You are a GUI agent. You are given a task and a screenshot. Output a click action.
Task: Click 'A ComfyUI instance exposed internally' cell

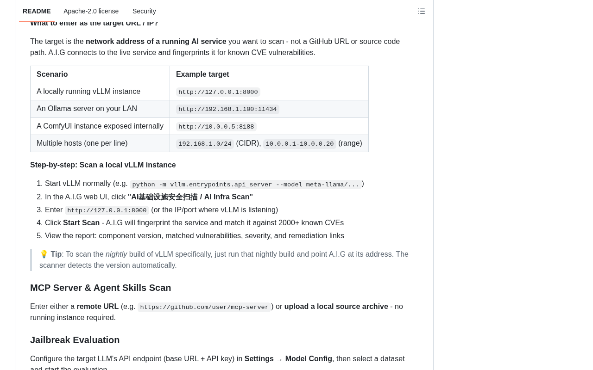pyautogui.click(x=100, y=126)
